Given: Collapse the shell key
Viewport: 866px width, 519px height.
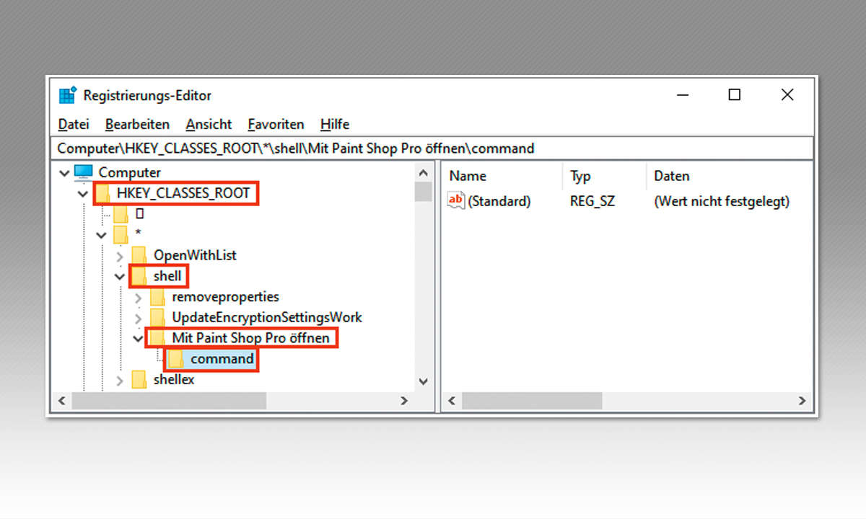Looking at the screenshot, I should [x=120, y=276].
